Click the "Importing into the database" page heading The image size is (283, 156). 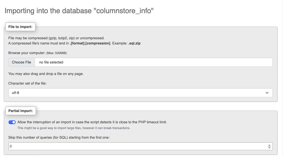pyautogui.click(x=79, y=11)
